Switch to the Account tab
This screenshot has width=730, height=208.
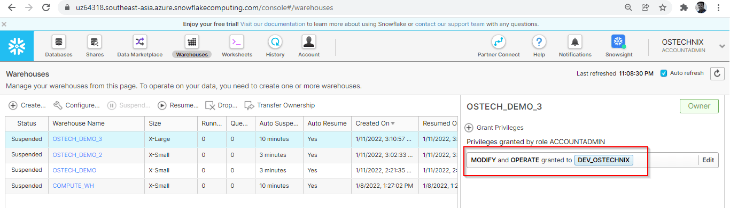308,46
